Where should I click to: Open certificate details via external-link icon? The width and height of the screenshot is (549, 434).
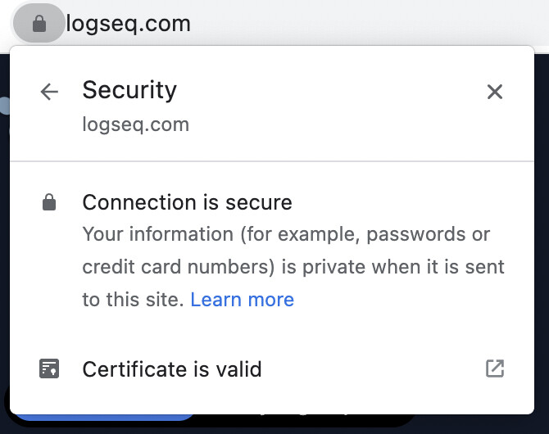tap(495, 368)
